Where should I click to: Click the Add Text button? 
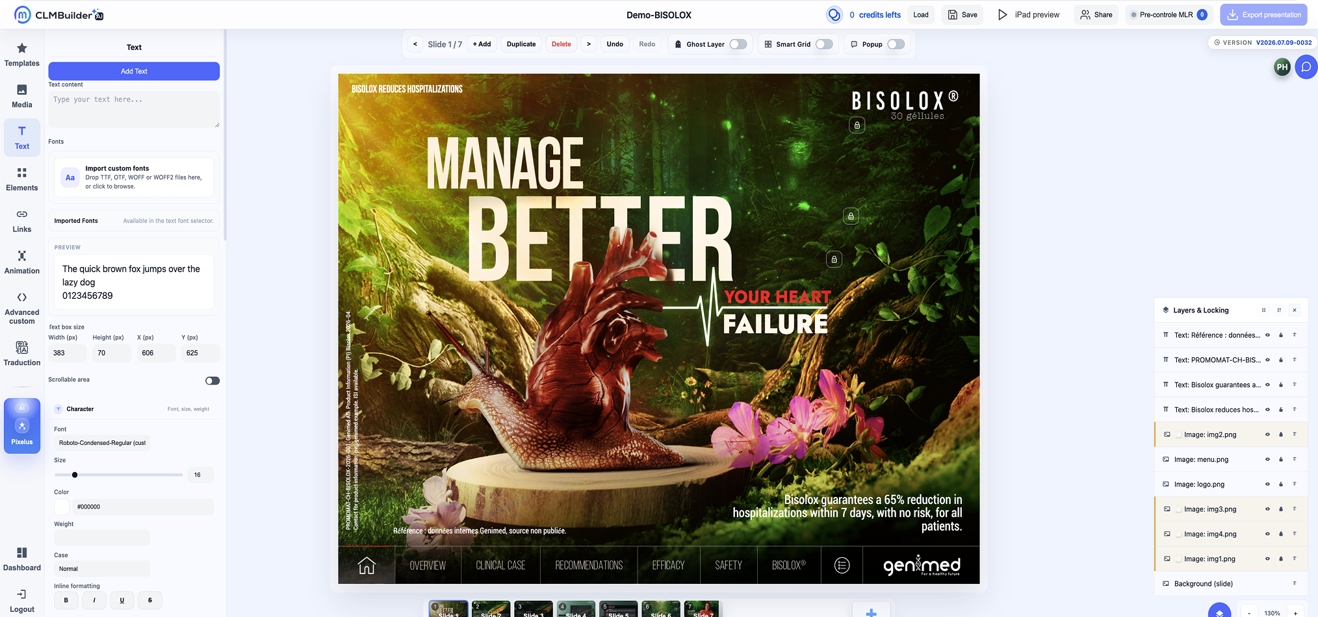click(x=134, y=71)
